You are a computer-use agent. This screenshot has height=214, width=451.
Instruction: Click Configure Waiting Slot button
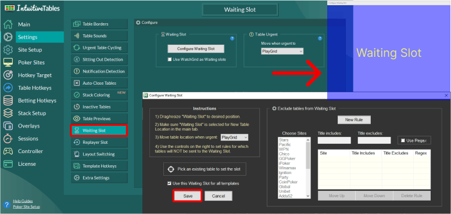click(196, 49)
